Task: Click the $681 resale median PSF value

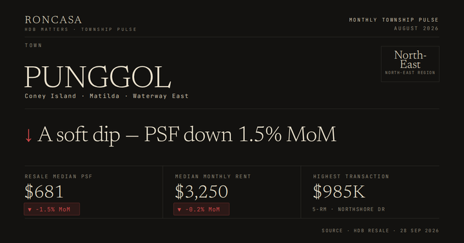Action: tap(44, 192)
